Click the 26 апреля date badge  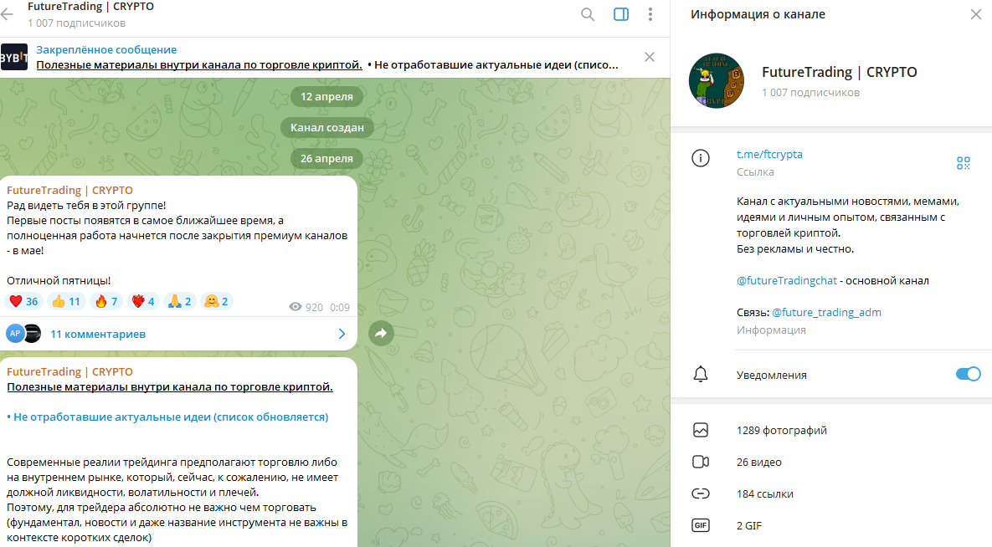pyautogui.click(x=326, y=158)
